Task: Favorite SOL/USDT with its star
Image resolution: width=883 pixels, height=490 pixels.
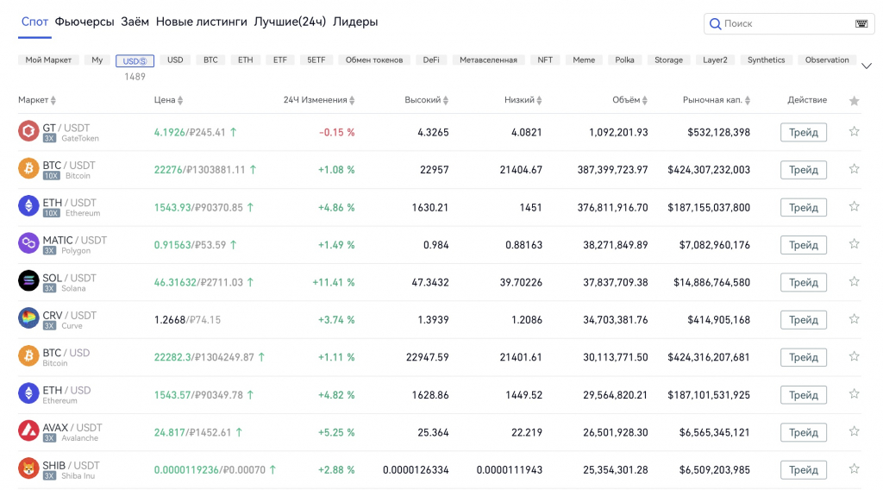Action: coord(855,281)
